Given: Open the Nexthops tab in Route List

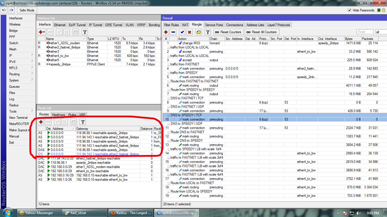Looking at the screenshot, I should pos(58,115).
